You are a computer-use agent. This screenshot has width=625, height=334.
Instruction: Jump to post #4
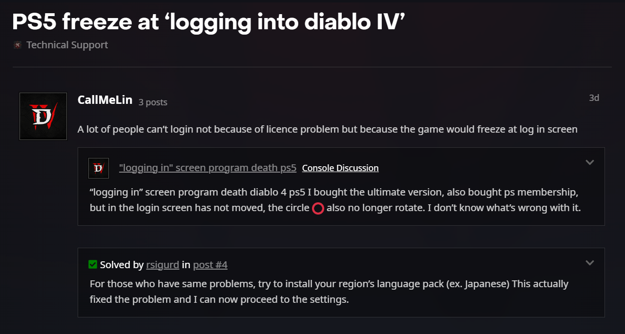(210, 265)
